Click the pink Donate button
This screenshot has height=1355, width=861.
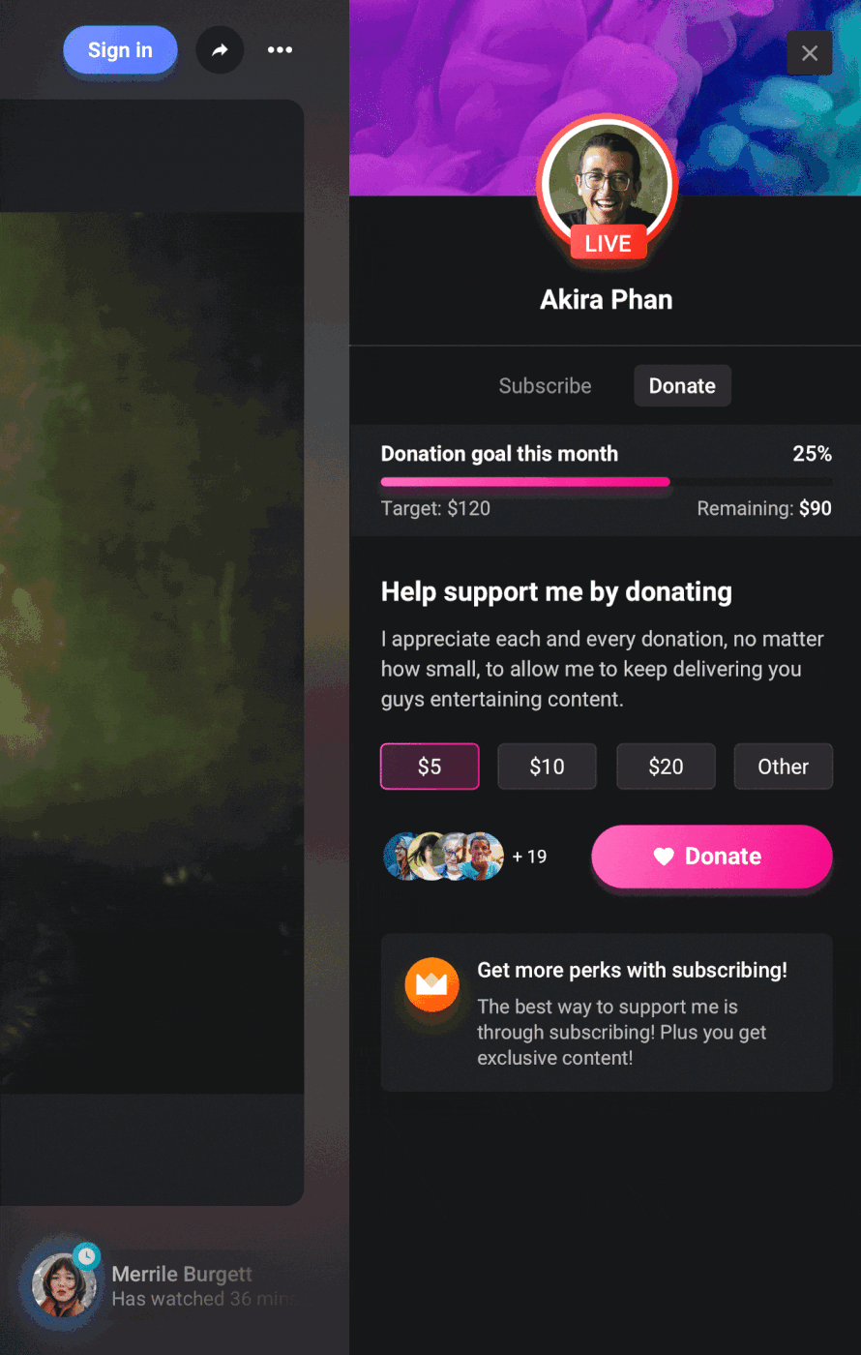[712, 857]
